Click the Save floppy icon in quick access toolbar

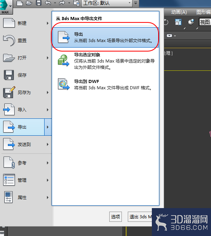pos(39,3)
